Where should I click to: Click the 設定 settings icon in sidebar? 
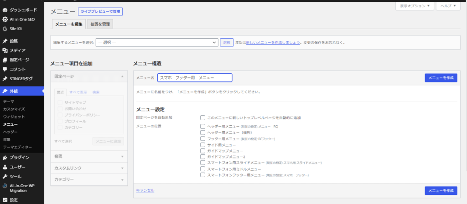(5, 200)
